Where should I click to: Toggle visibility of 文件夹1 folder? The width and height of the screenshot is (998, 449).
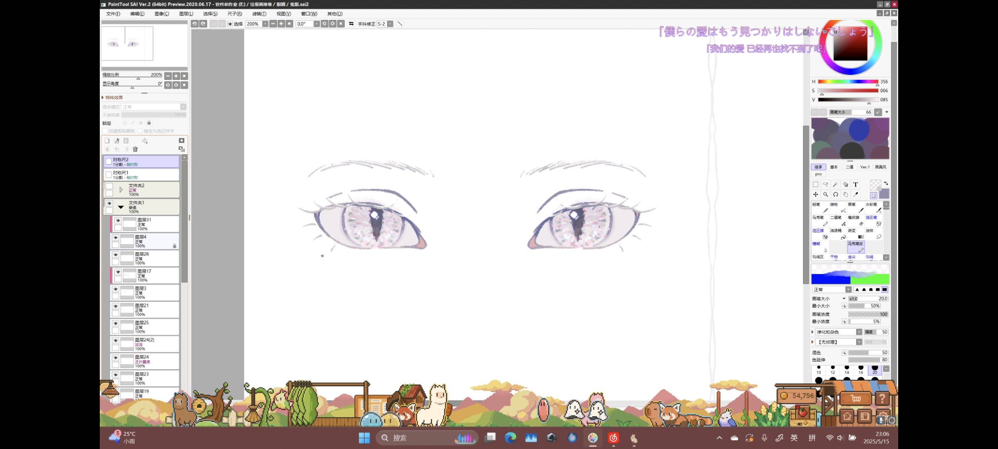[109, 203]
